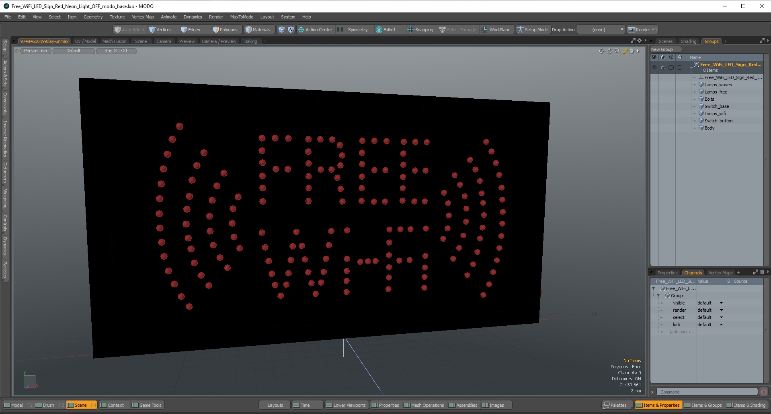Image resolution: width=771 pixels, height=414 pixels.
Task: Open the Layouts menu button
Action: 275,405
